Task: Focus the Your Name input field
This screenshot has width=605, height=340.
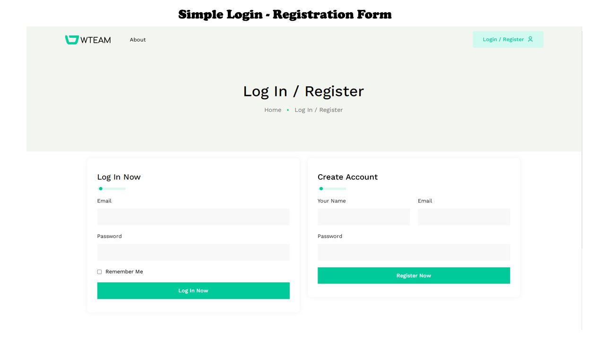Action: click(x=363, y=217)
